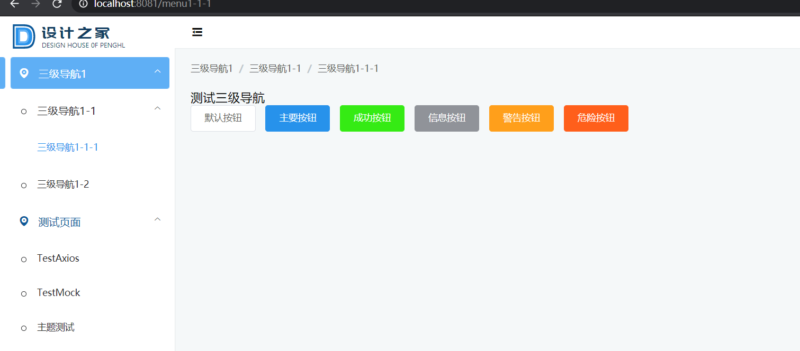
Task: Click the circle bullet icon beside 三级导航1-2
Action: 23,185
